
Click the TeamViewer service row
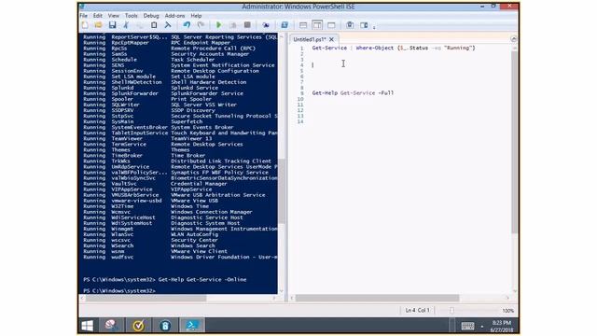pos(147,139)
